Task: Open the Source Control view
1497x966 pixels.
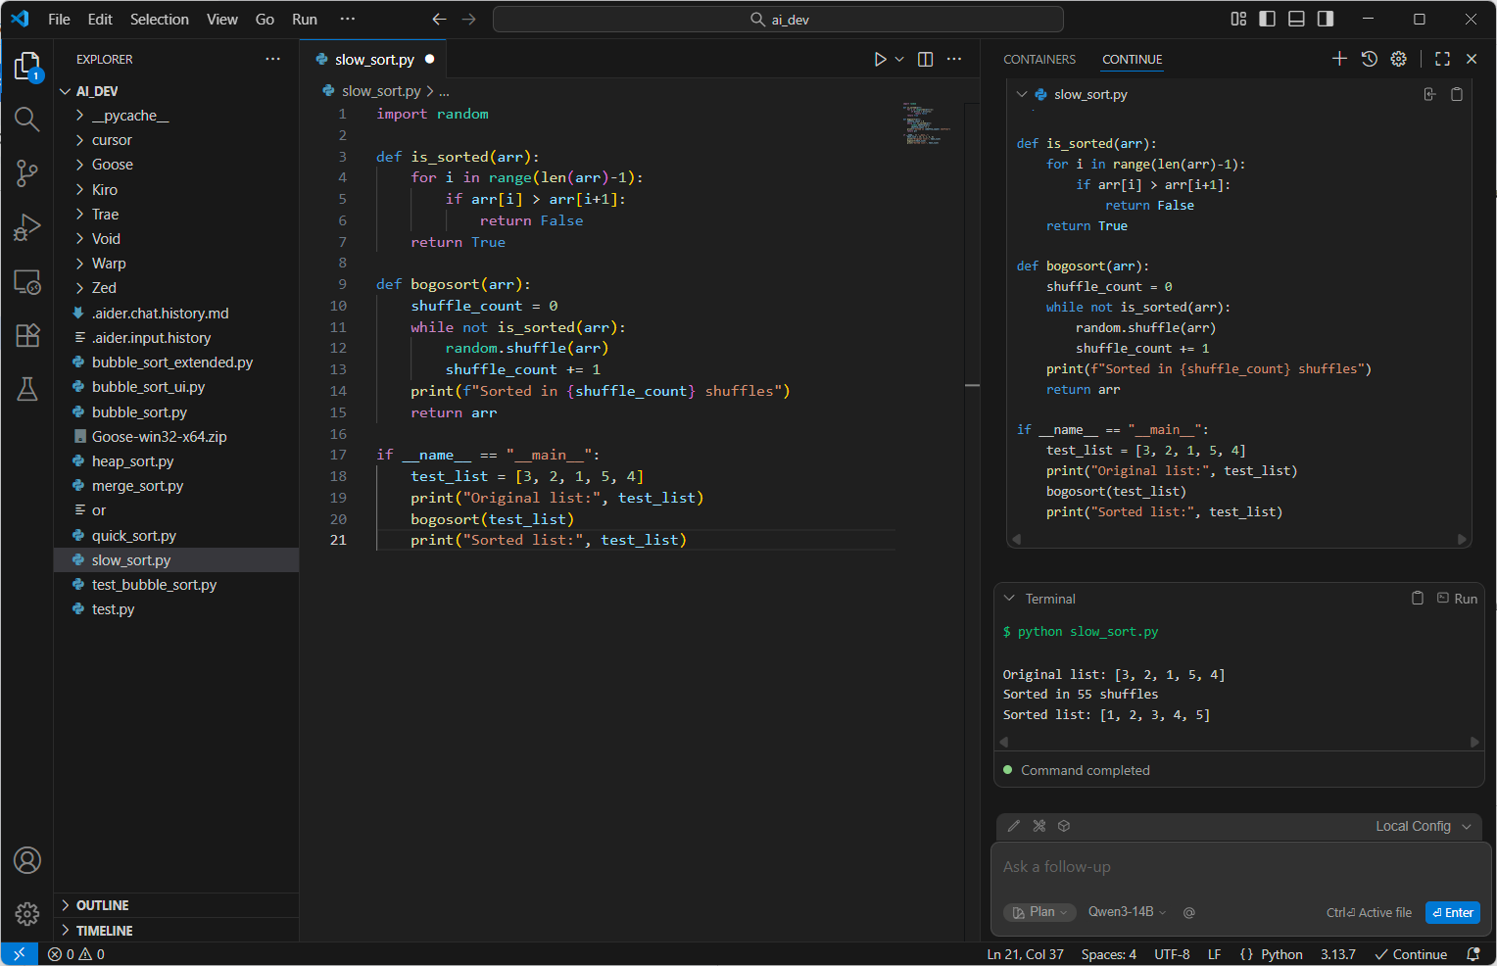Action: (x=27, y=173)
